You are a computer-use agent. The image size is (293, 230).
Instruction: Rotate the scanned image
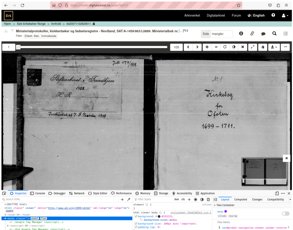225,47
